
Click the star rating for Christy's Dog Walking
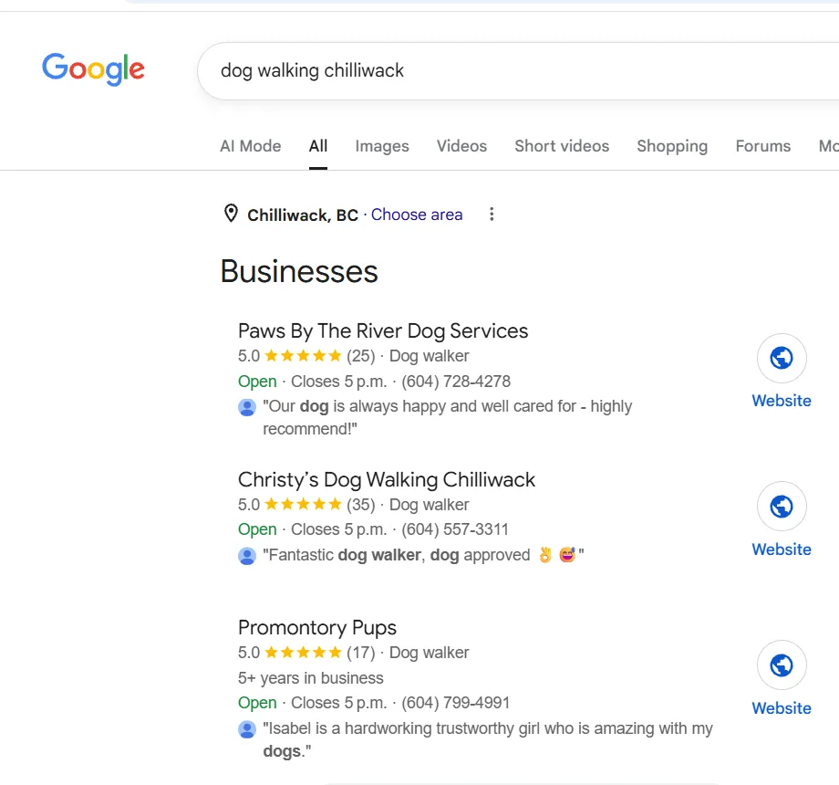point(303,505)
